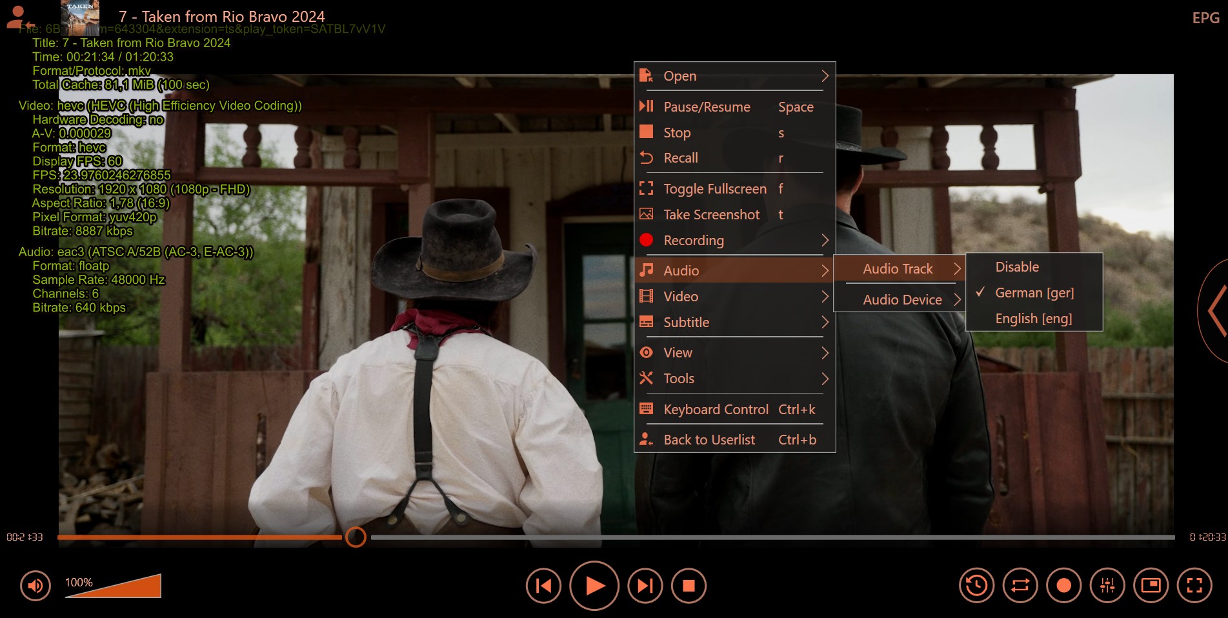Click the View eye icon in menu
The height and width of the screenshot is (618, 1228).
[x=646, y=352]
